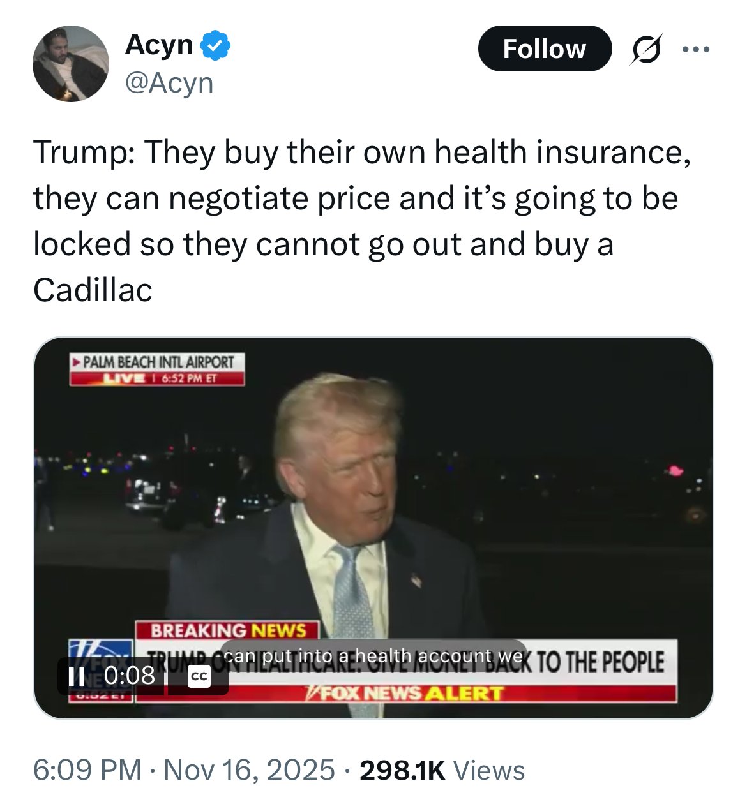Follow the Acyn account

[545, 48]
